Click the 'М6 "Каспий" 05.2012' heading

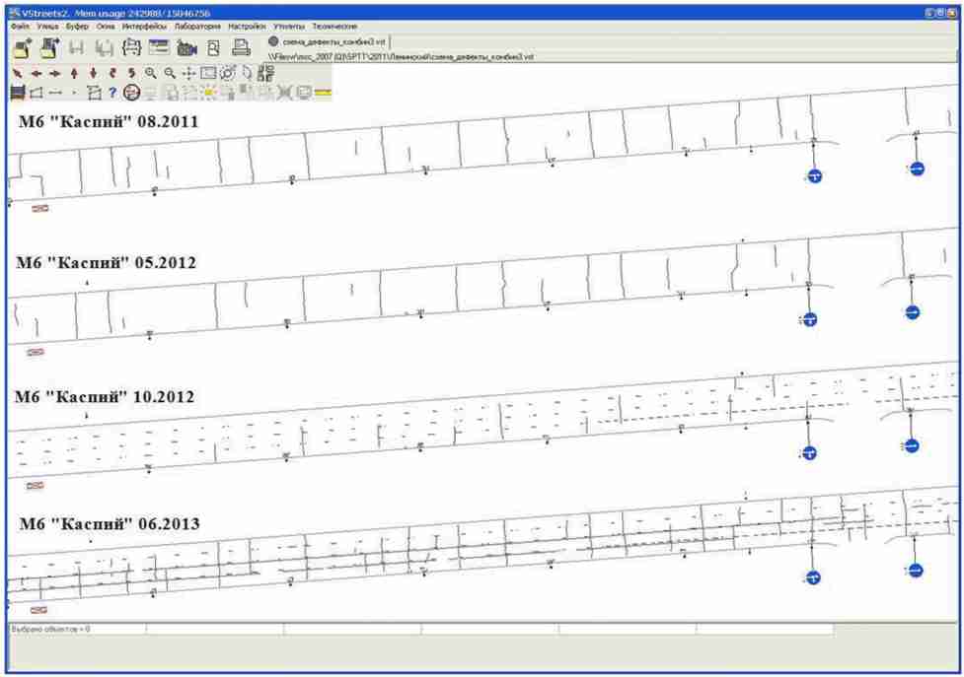[x=107, y=263]
